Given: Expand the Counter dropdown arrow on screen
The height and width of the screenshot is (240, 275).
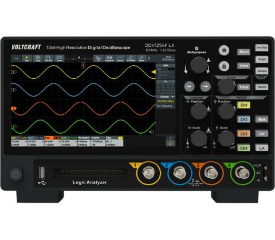Looking at the screenshot, I should click(x=172, y=97).
